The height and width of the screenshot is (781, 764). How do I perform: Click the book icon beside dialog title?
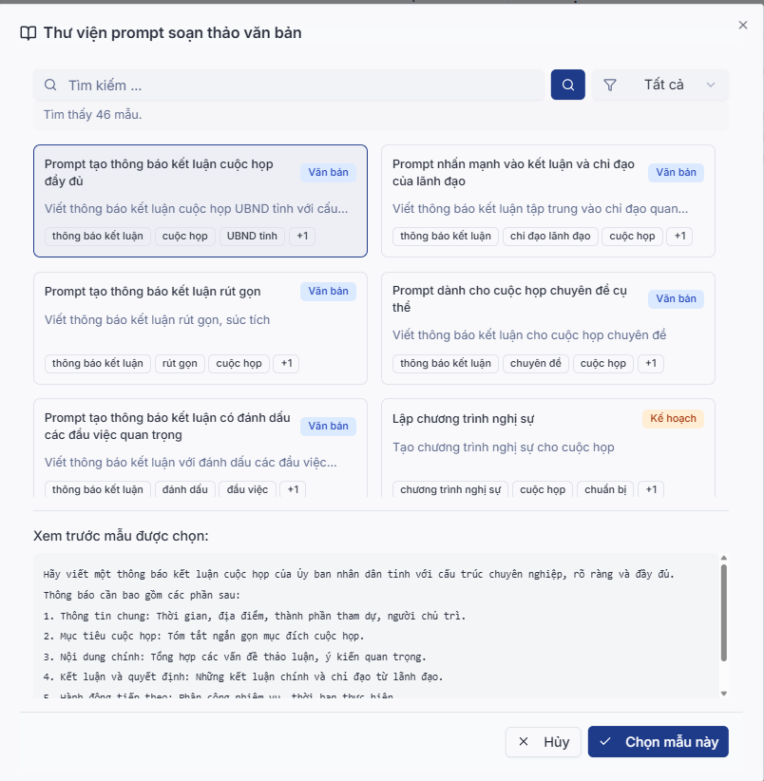pos(29,33)
